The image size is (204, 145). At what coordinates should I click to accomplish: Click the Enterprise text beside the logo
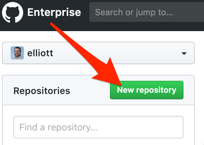(54, 12)
